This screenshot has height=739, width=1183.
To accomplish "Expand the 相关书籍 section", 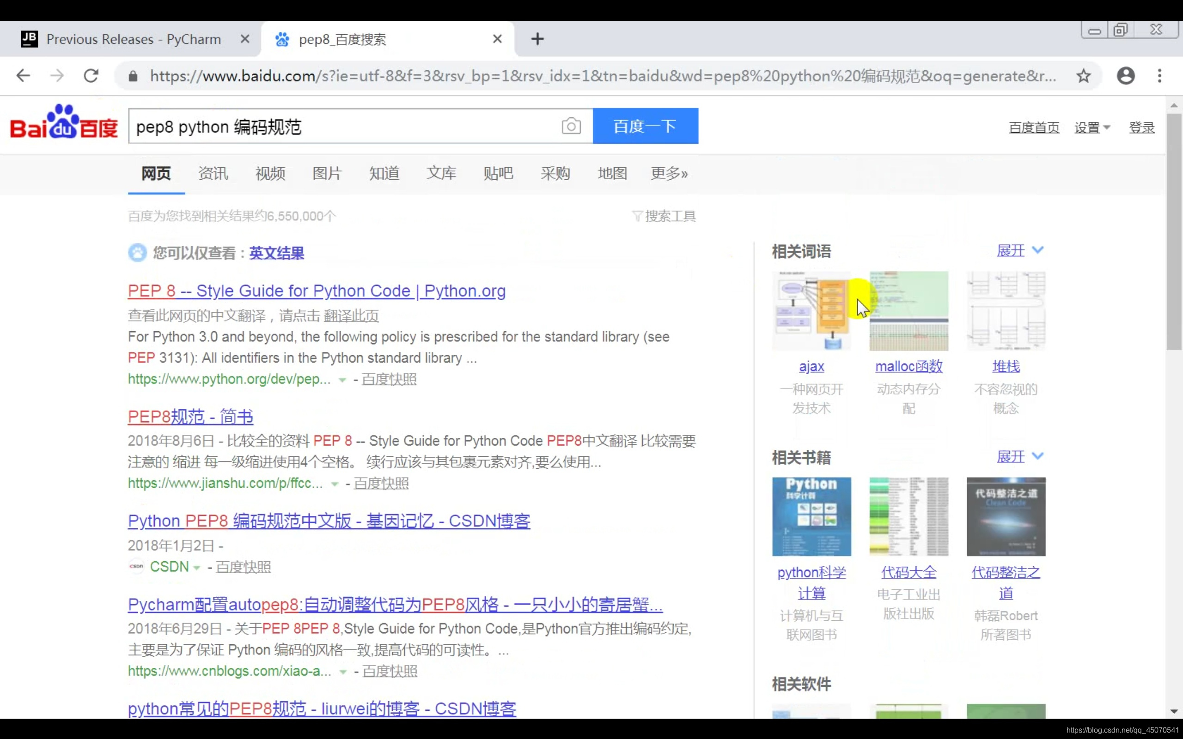I will tap(1019, 456).
